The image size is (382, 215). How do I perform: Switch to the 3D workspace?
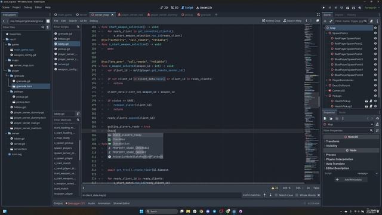pos(175,8)
